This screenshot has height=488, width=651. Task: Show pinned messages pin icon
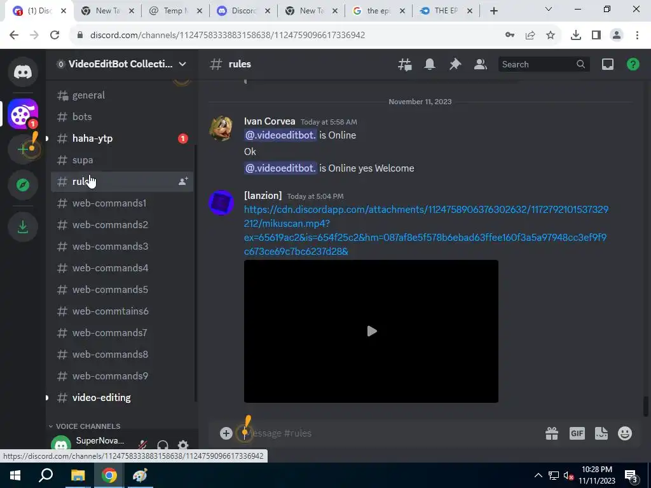[455, 64]
